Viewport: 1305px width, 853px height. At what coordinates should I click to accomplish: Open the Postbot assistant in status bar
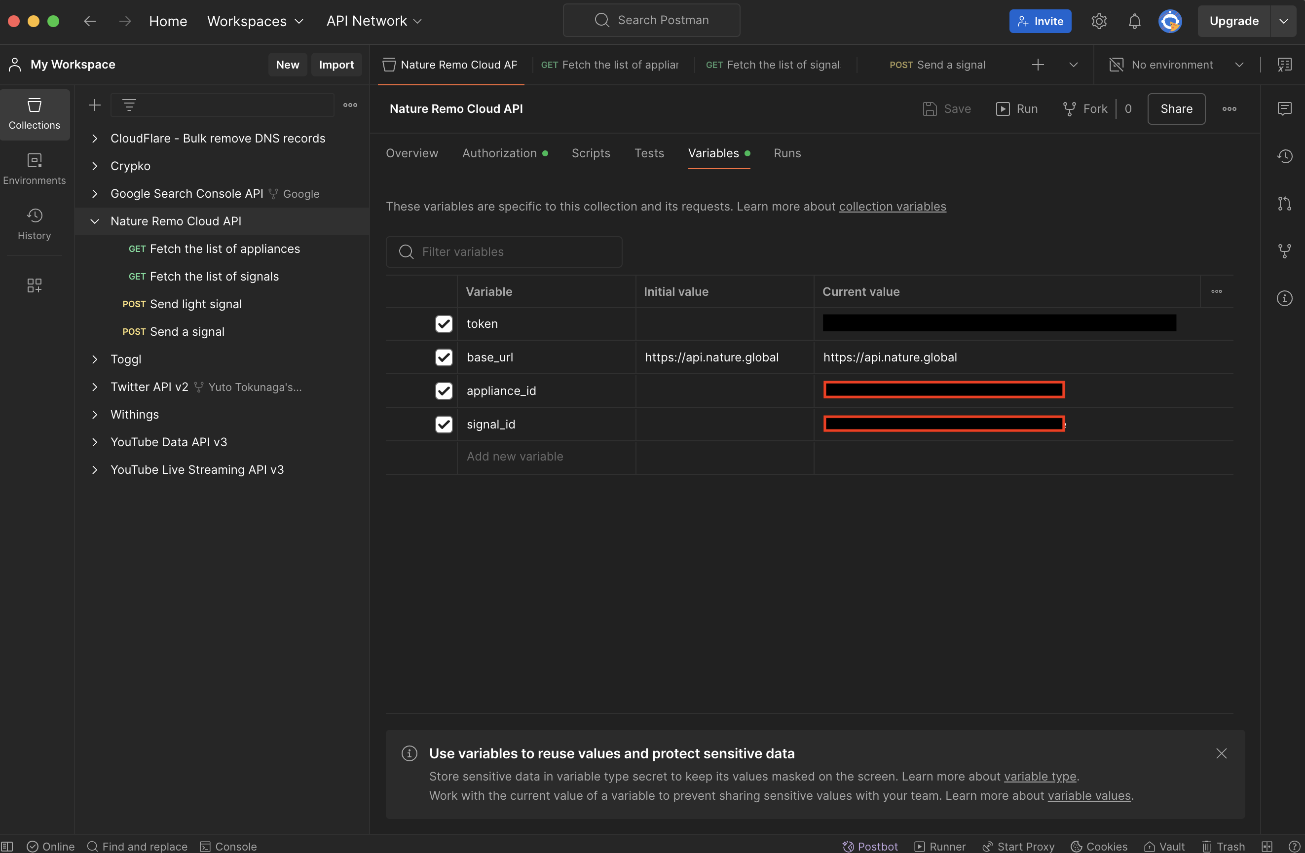click(x=870, y=846)
